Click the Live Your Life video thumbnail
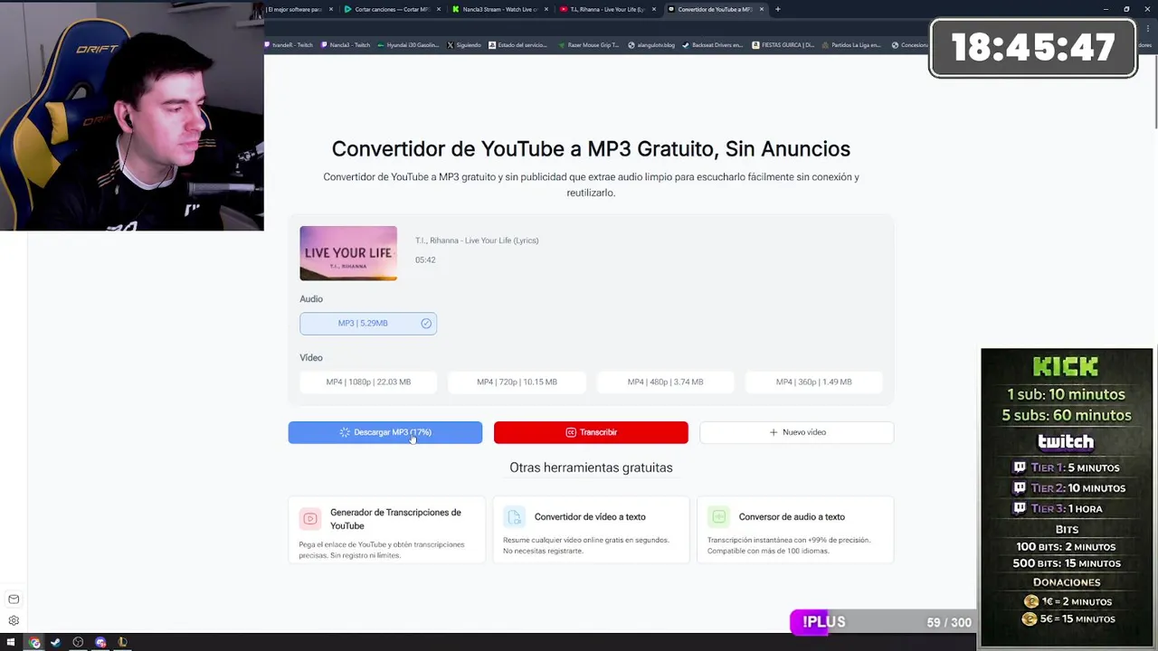Image resolution: width=1158 pixels, height=651 pixels. tap(348, 253)
